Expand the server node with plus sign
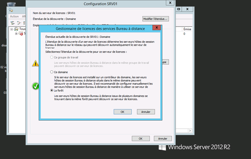This screenshot has height=159, width=251. pyautogui.click(x=16, y=34)
